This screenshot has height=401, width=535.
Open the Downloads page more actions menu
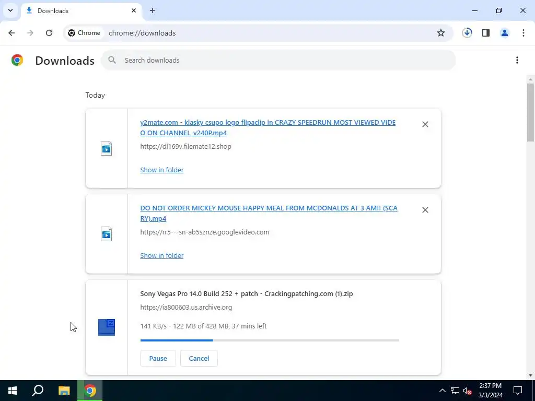click(517, 60)
